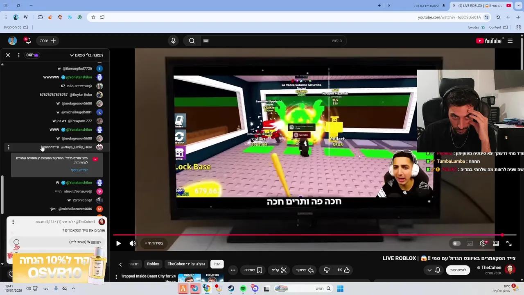
Task: Click the Learn more (למידע נוסף) link
Action: 79,170
